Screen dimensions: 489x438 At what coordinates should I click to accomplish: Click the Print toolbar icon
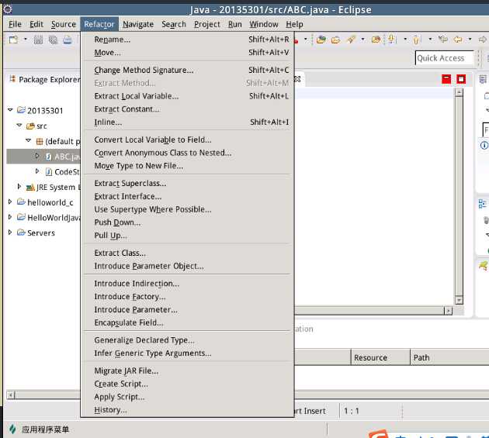(68, 40)
